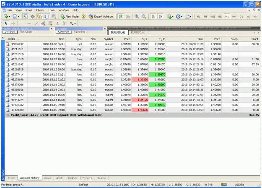Click the Zoom In magnifier
Image resolution: width=262 pixels, height=188 pixels.
[x=137, y=16]
